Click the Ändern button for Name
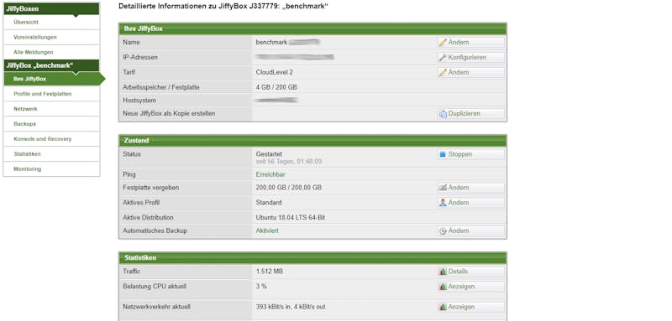Image resolution: width=672 pixels, height=321 pixels. pyautogui.click(x=471, y=42)
